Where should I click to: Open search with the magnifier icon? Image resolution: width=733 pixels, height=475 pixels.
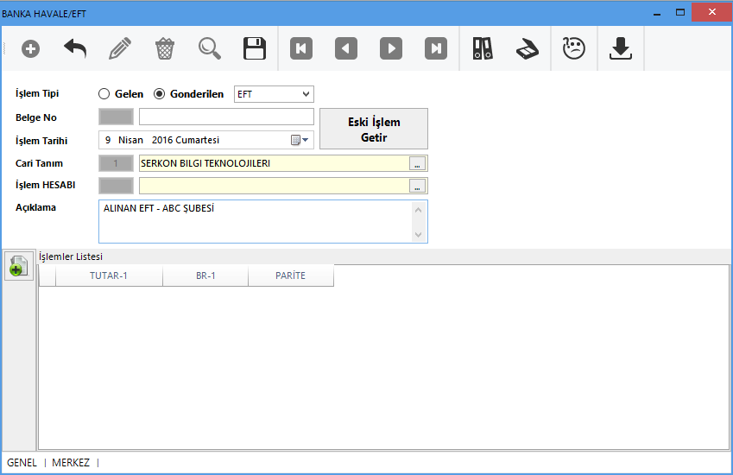[210, 49]
